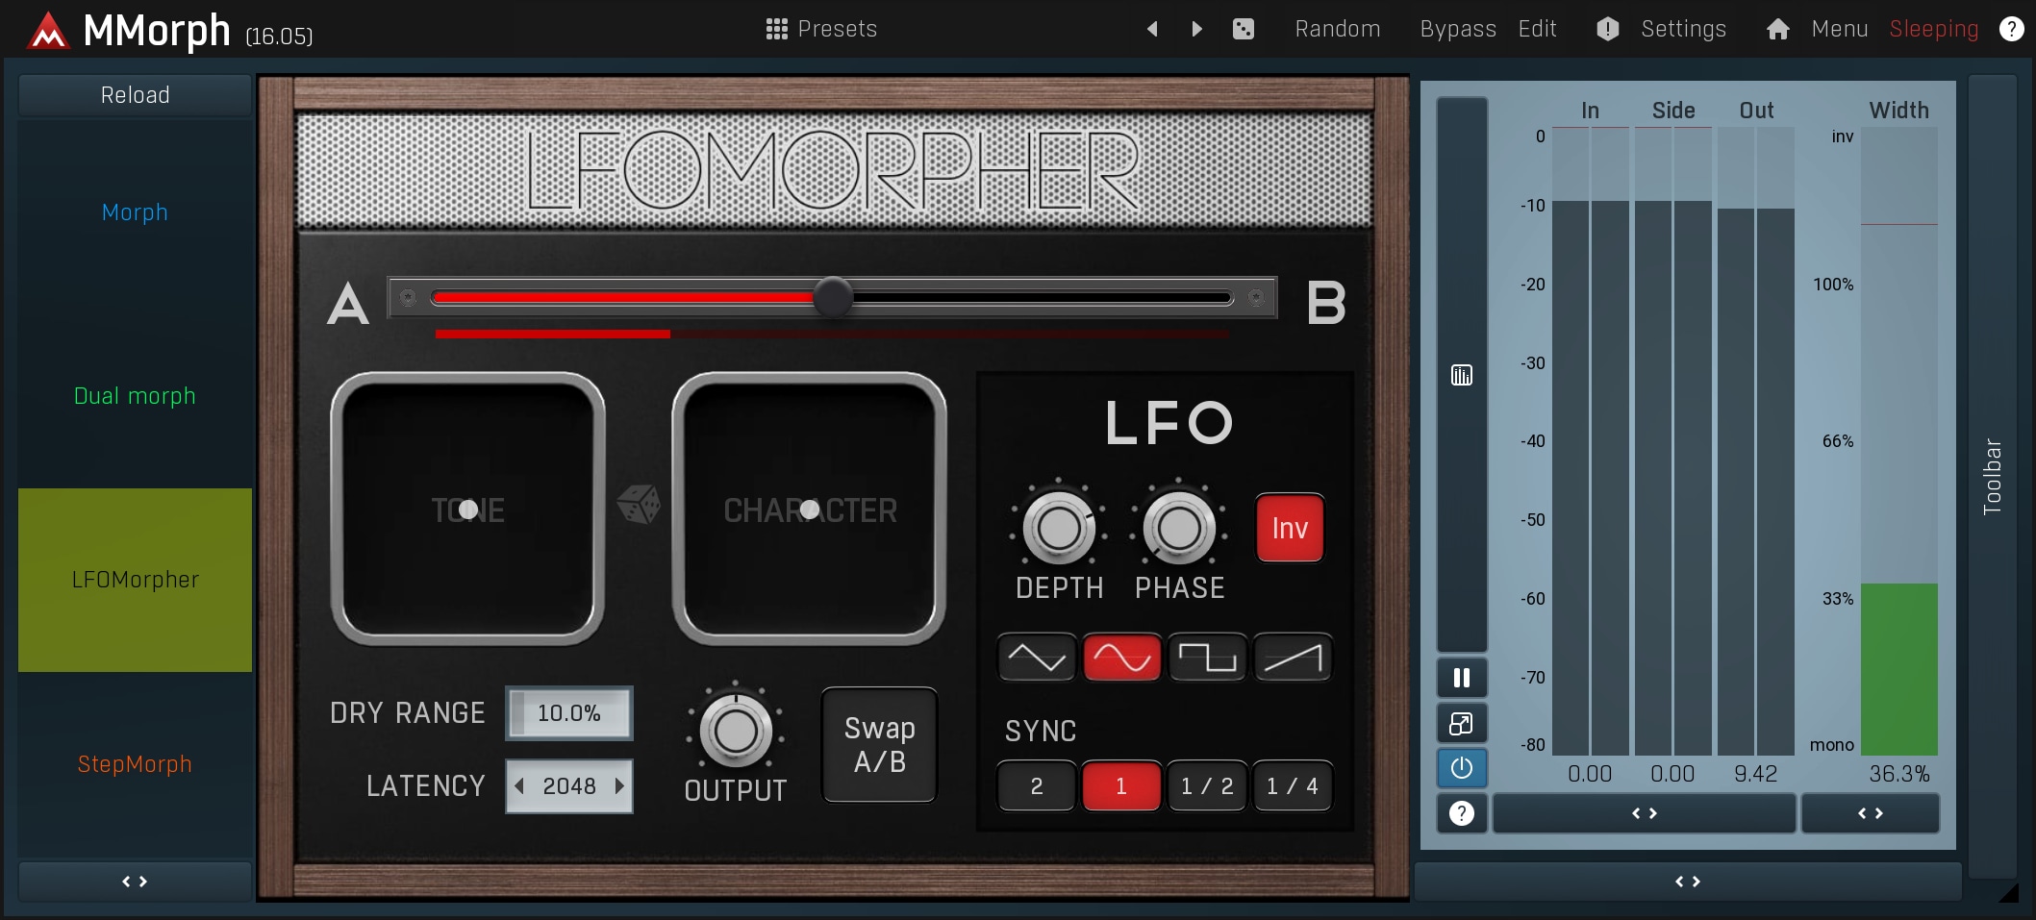Screen dimensions: 2036x920
Task: Click the CHARACTER XY pad dot
Action: point(810,510)
